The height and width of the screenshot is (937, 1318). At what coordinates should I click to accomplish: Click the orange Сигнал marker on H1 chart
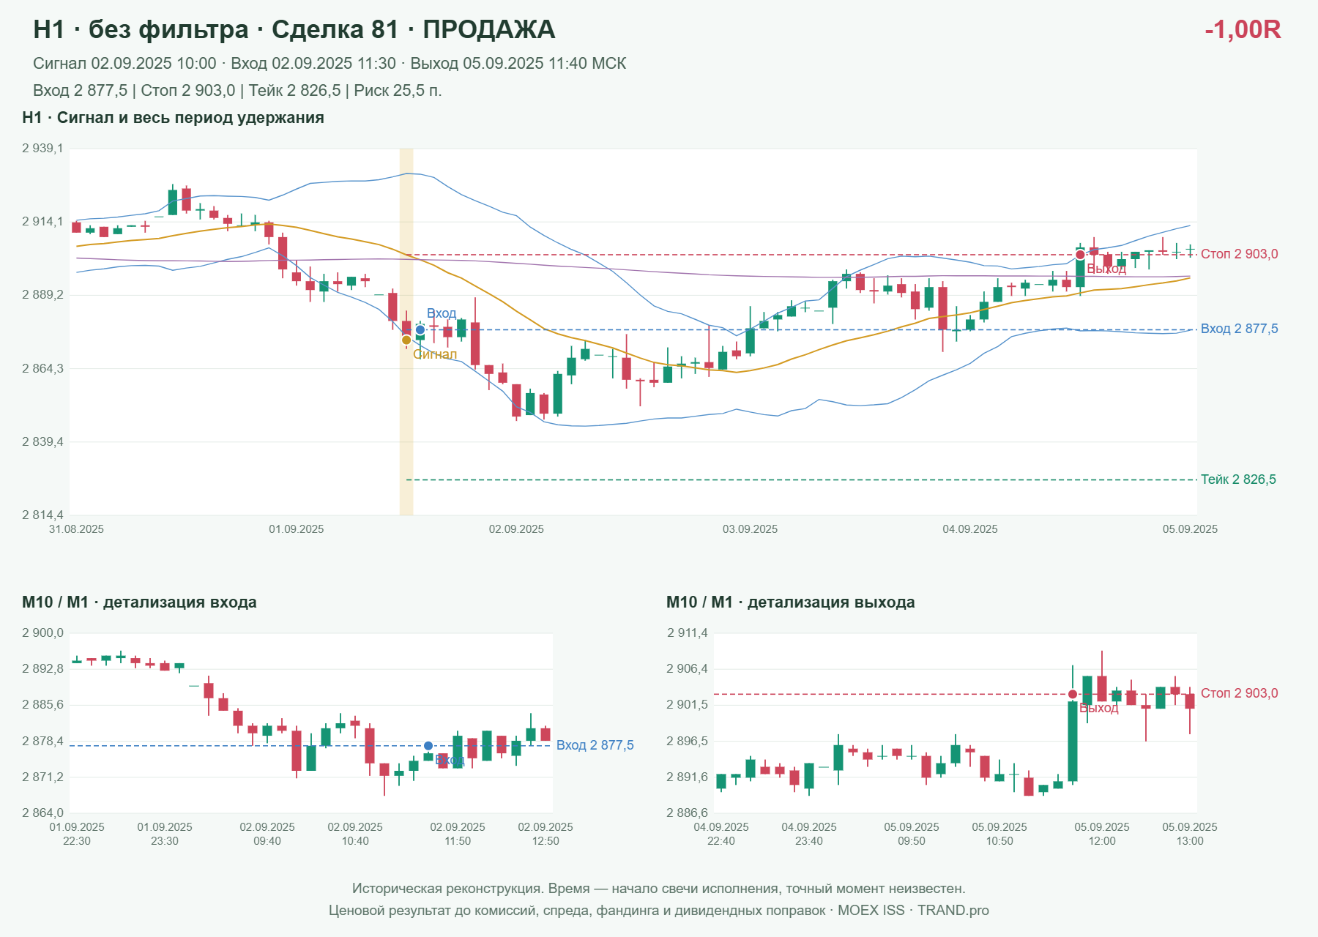[406, 340]
